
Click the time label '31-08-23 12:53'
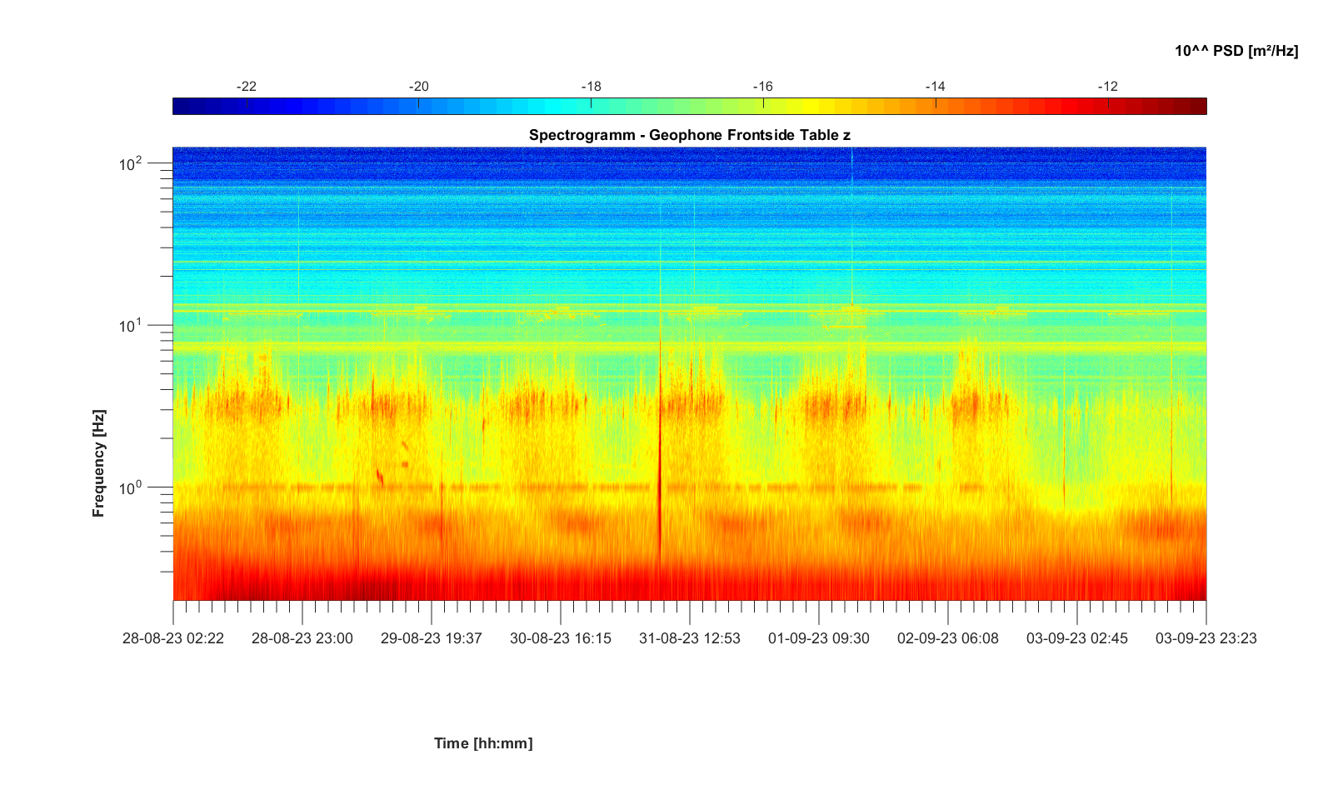coord(690,638)
